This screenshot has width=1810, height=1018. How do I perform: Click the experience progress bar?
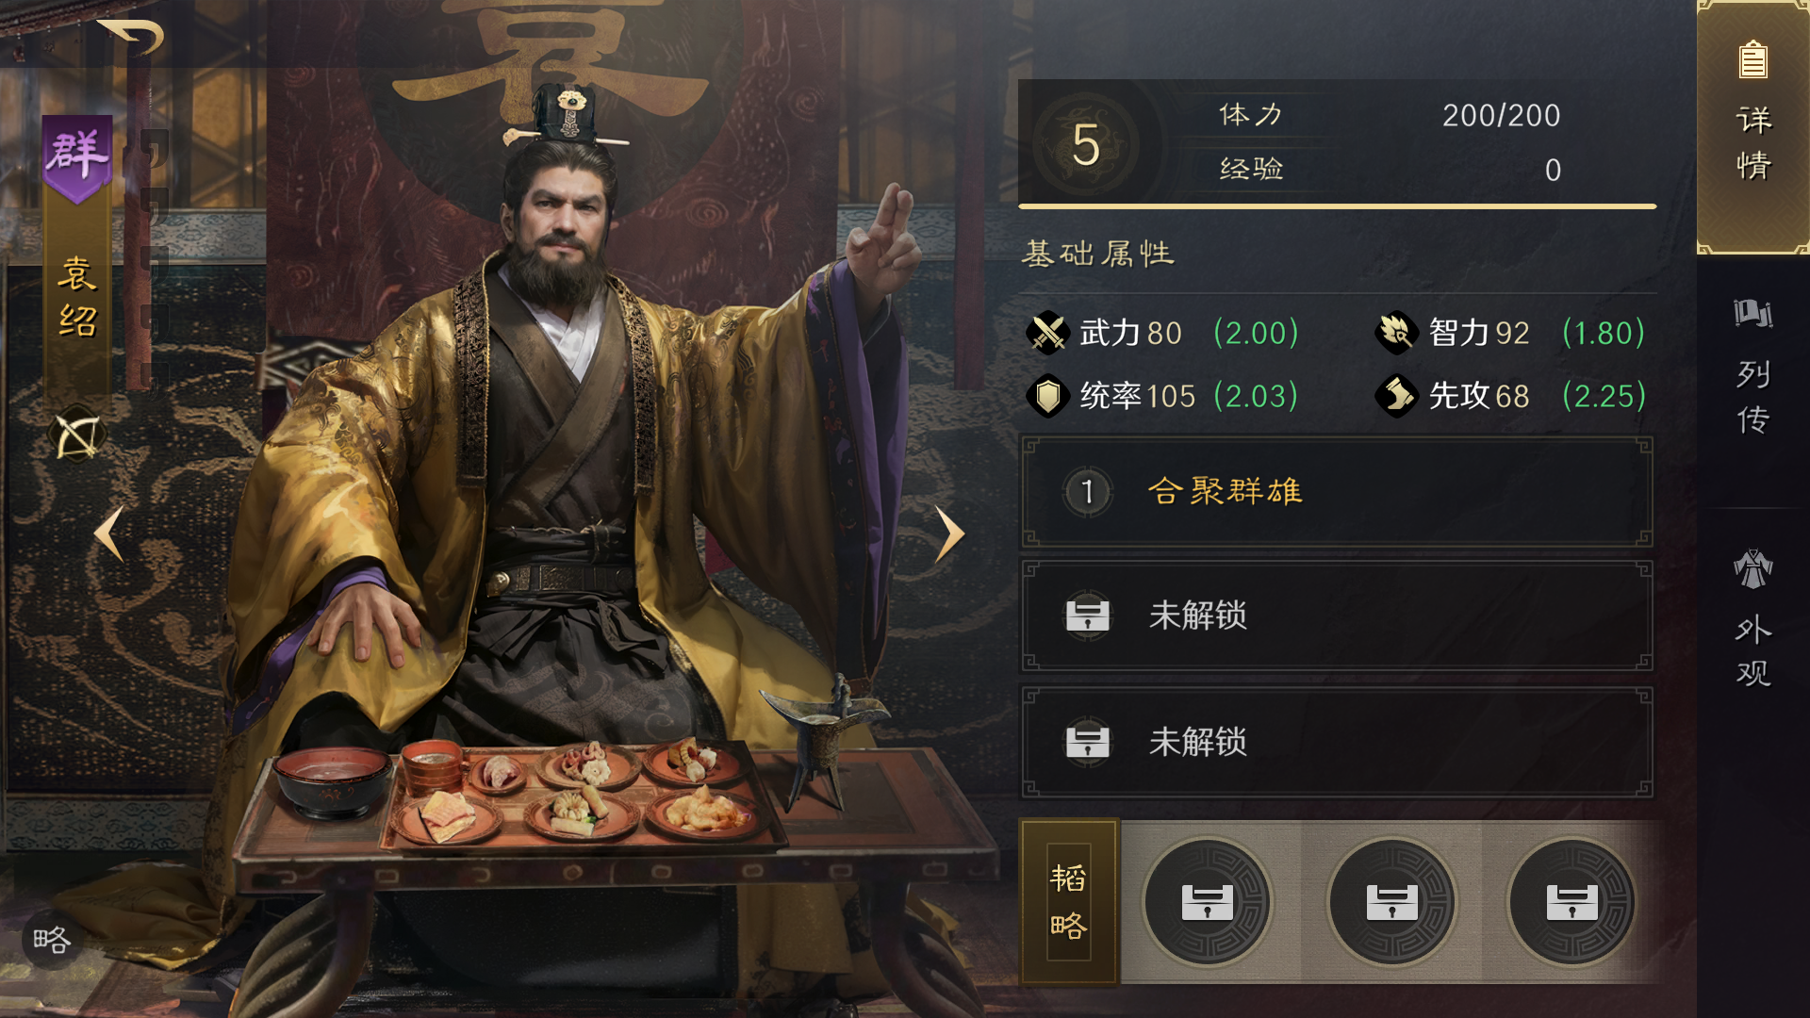1337,205
